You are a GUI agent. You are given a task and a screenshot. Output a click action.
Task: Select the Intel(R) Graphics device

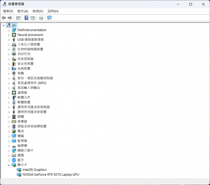point(34,170)
